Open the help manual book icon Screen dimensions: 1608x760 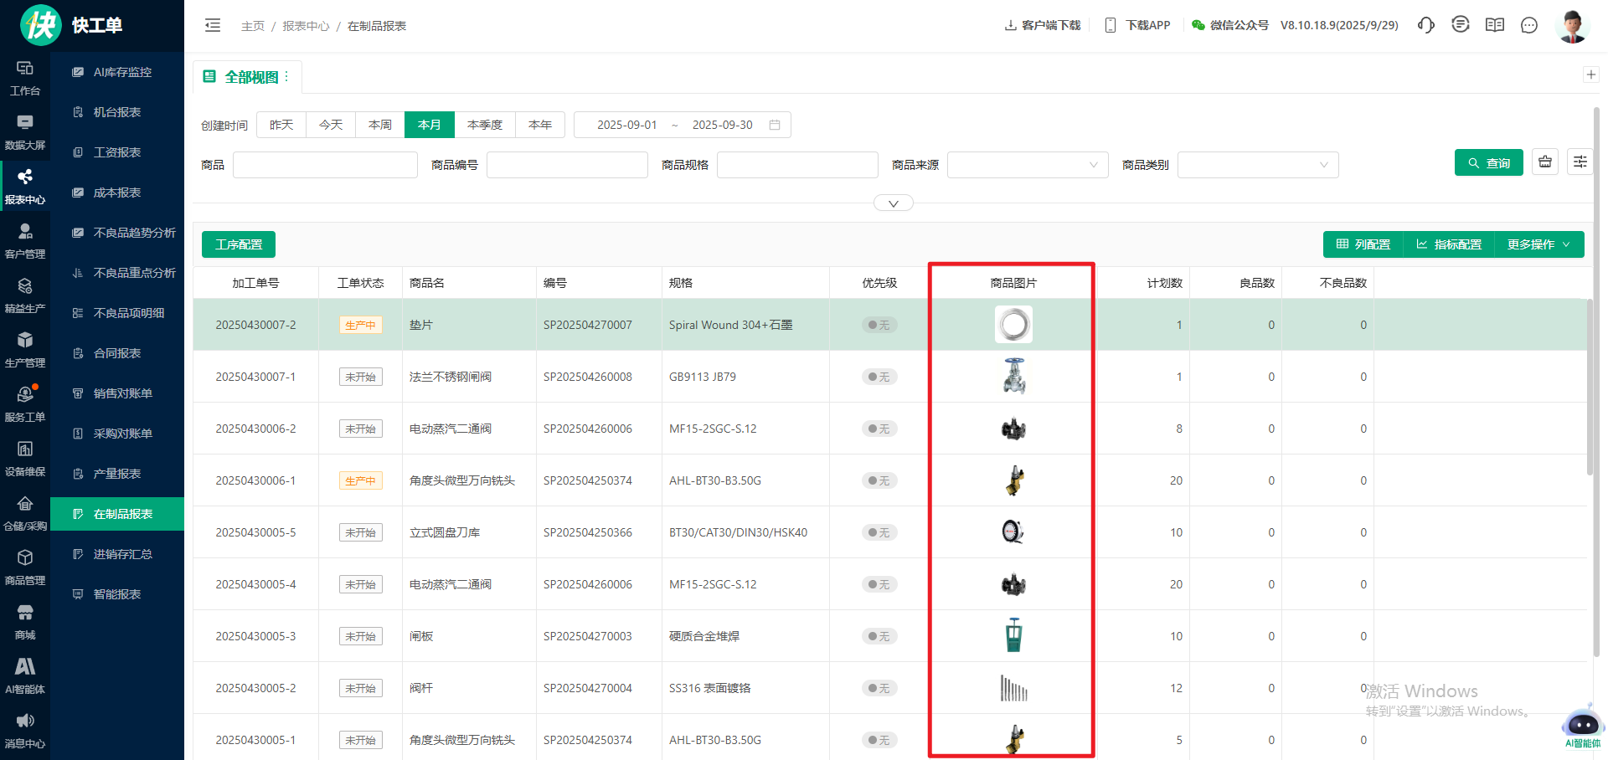1495,25
